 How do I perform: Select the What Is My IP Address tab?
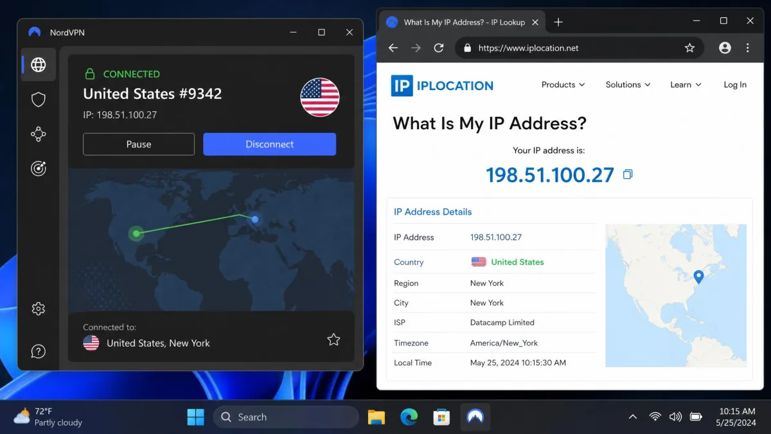click(x=461, y=22)
